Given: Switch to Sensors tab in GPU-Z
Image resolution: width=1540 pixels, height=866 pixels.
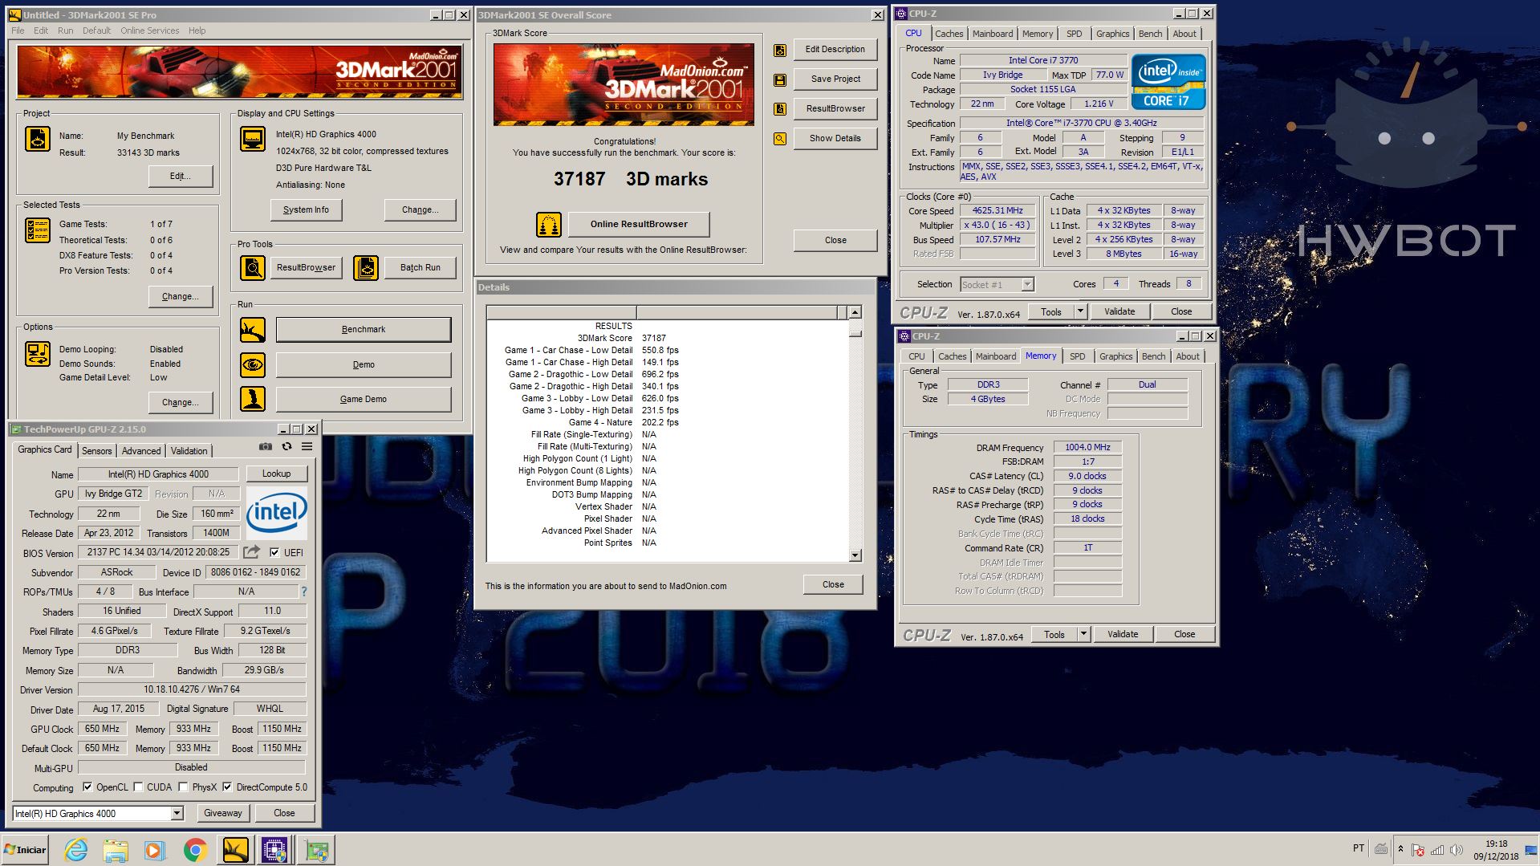Looking at the screenshot, I should [x=97, y=450].
